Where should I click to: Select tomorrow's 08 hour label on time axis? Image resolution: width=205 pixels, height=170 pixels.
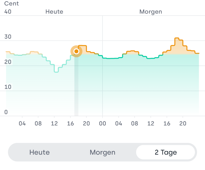135,124
